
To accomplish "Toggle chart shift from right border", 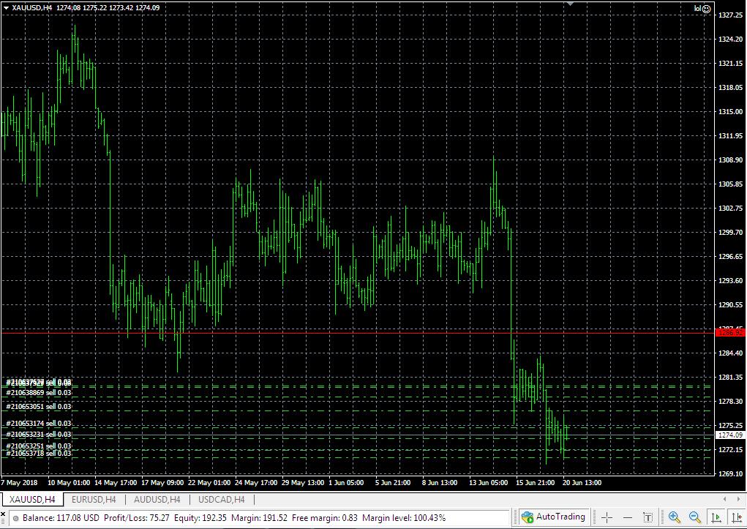I will click(736, 517).
